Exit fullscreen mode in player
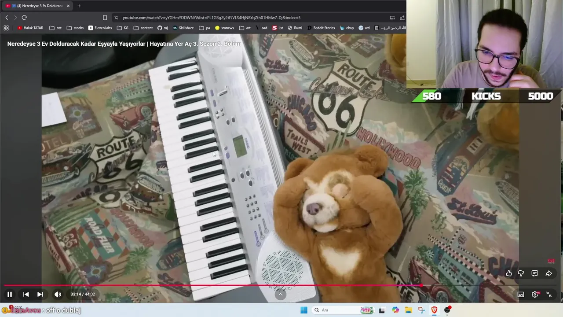563x317 pixels. (549, 295)
